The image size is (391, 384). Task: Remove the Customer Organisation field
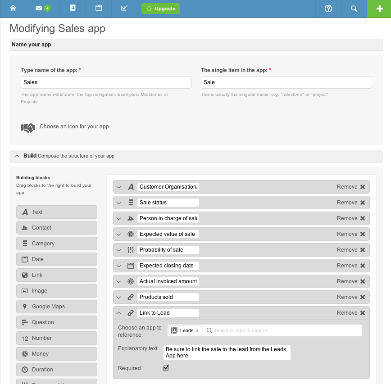(351, 187)
